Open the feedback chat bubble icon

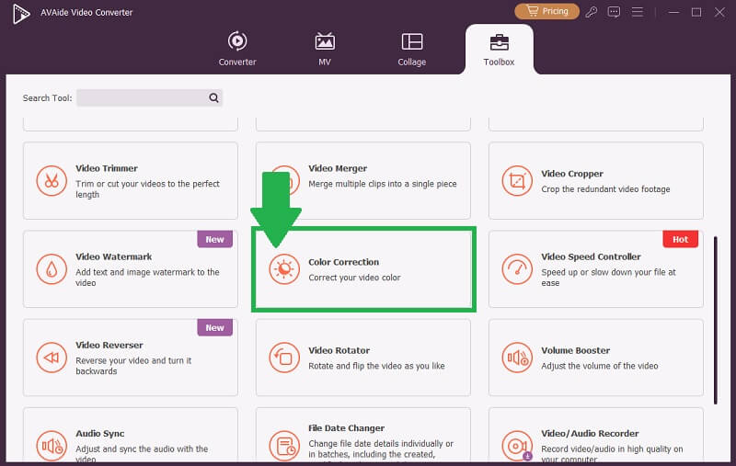click(615, 12)
